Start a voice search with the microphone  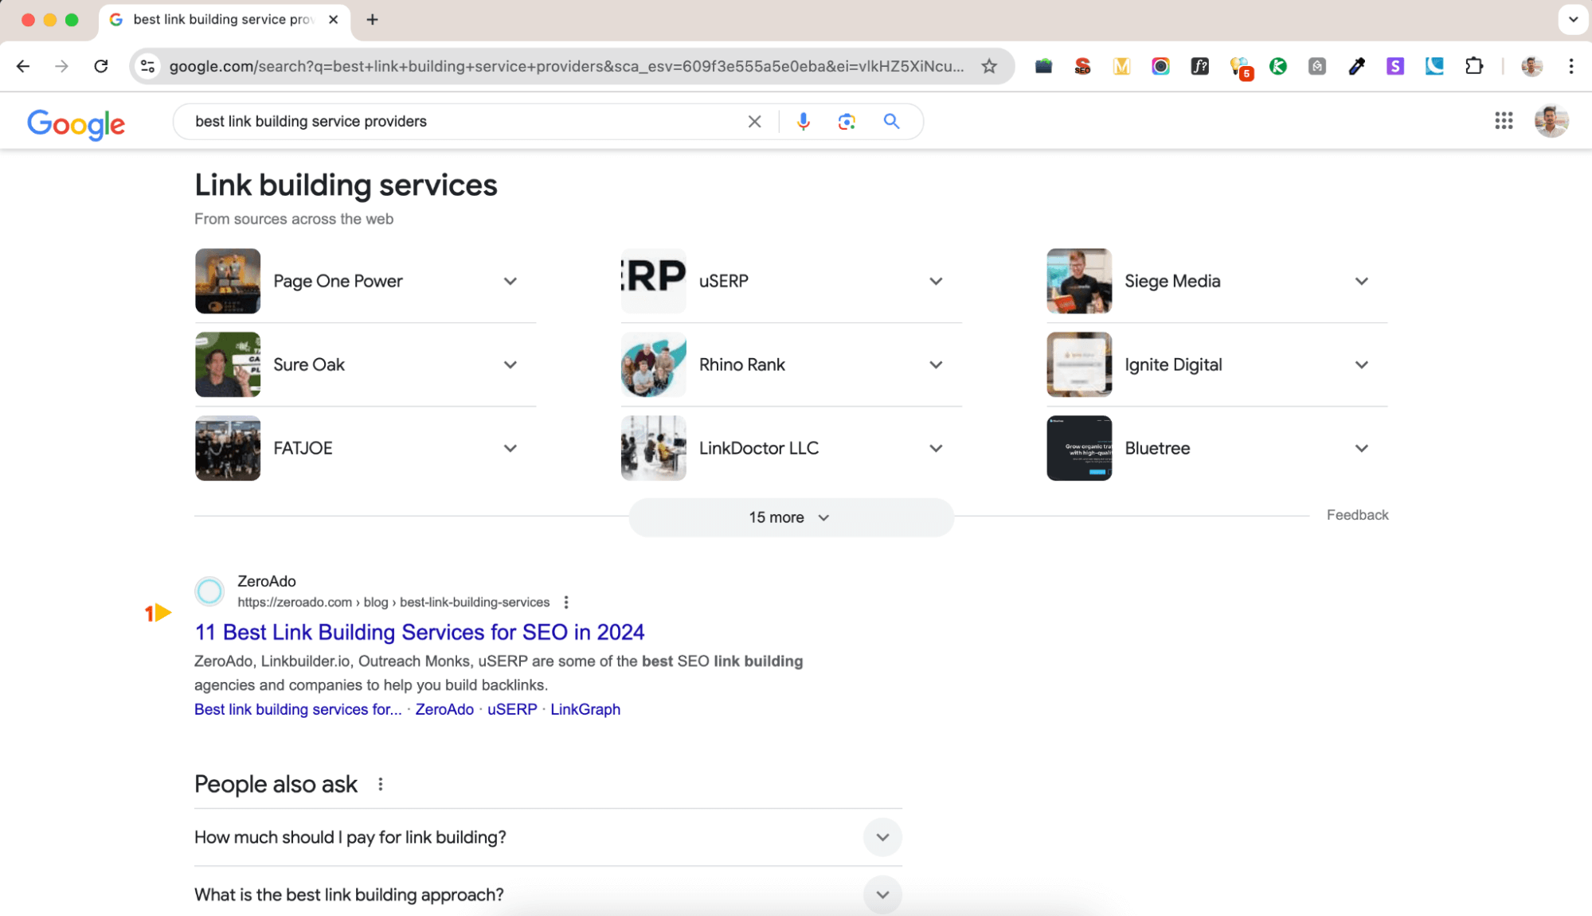tap(803, 121)
